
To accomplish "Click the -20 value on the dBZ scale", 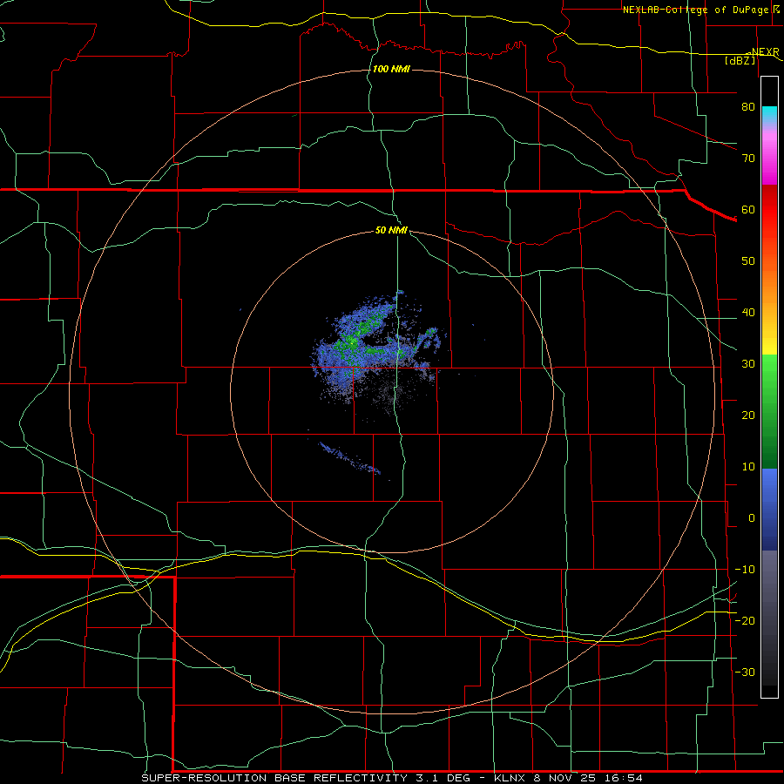I will 745,621.
